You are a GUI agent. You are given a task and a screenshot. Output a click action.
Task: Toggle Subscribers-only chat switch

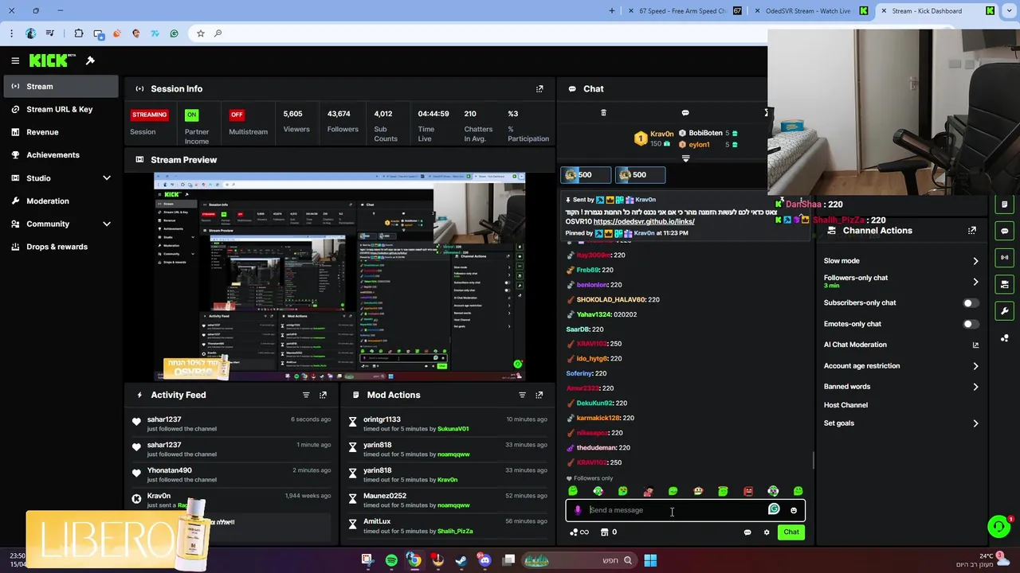coord(970,303)
